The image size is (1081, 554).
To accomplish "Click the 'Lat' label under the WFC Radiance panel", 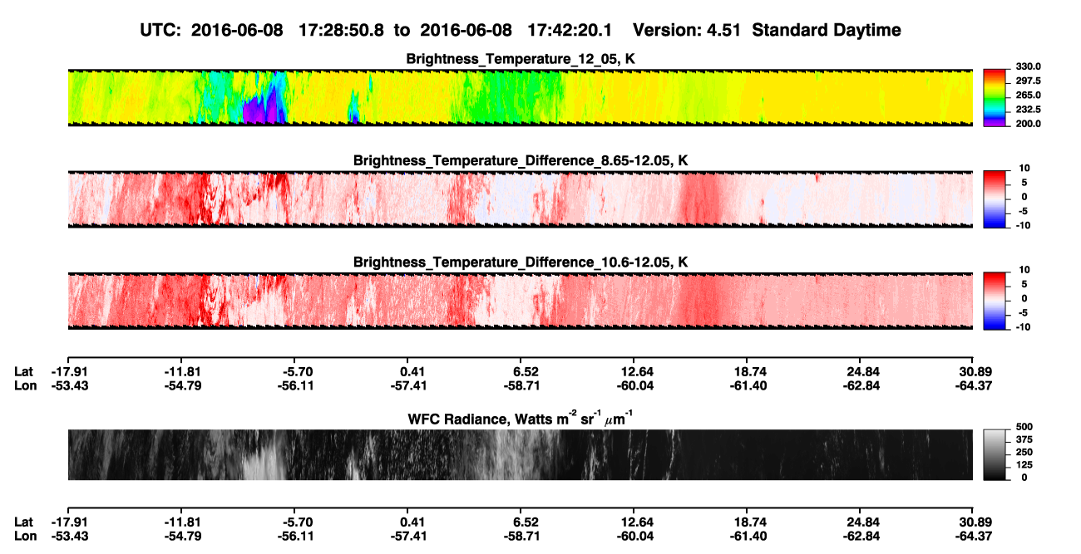I will [24, 522].
